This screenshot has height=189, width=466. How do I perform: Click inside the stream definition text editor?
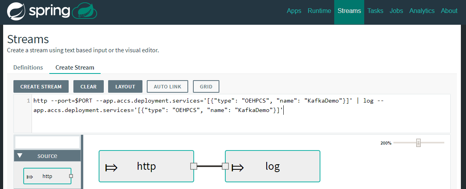click(241, 114)
